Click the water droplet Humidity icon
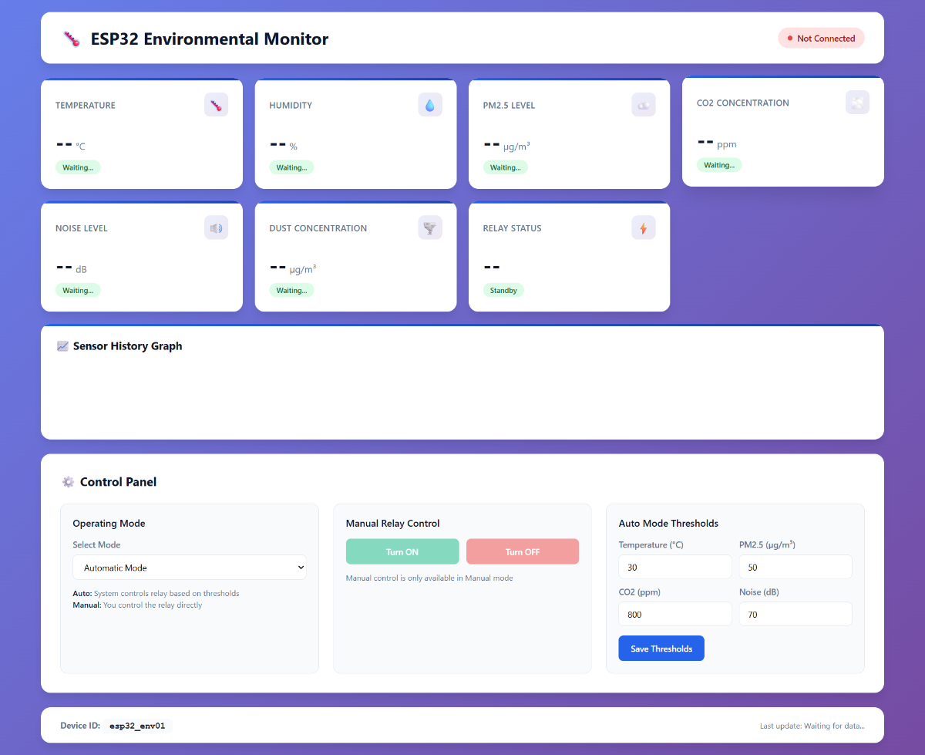 point(430,105)
